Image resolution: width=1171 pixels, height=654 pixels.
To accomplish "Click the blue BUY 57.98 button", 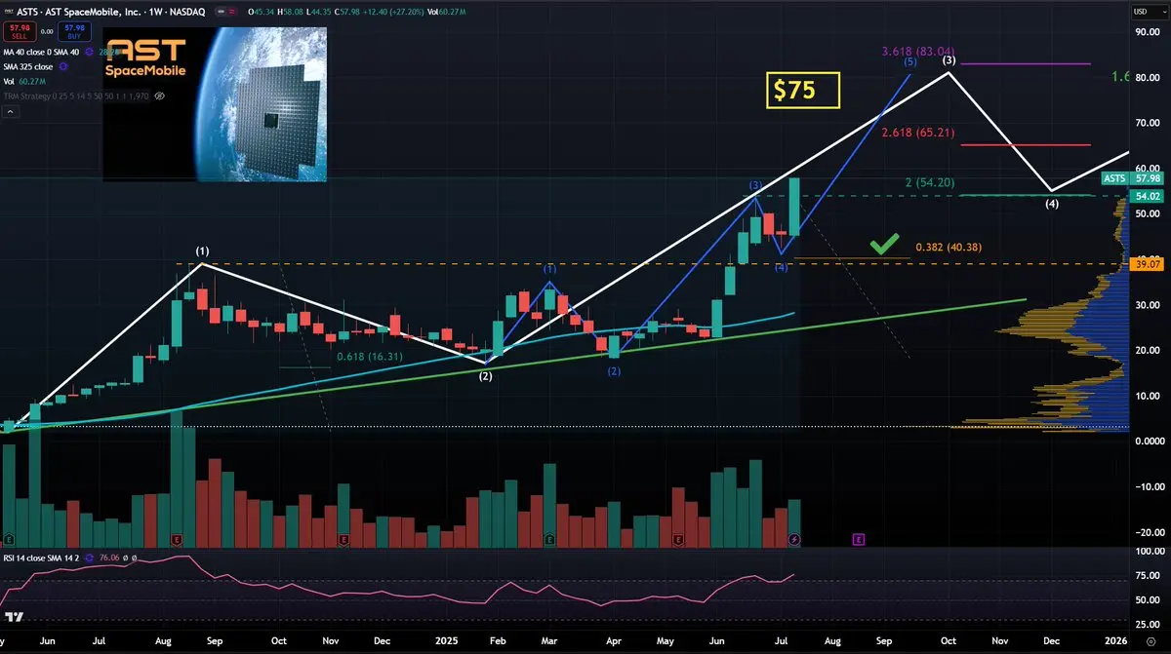I will pyautogui.click(x=74, y=31).
